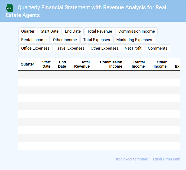Click the Commission Income tag
This screenshot has width=186, height=170.
point(136,31)
